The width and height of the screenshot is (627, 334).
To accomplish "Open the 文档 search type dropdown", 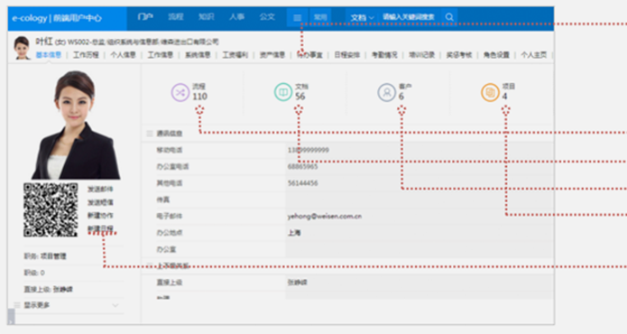I will (362, 17).
